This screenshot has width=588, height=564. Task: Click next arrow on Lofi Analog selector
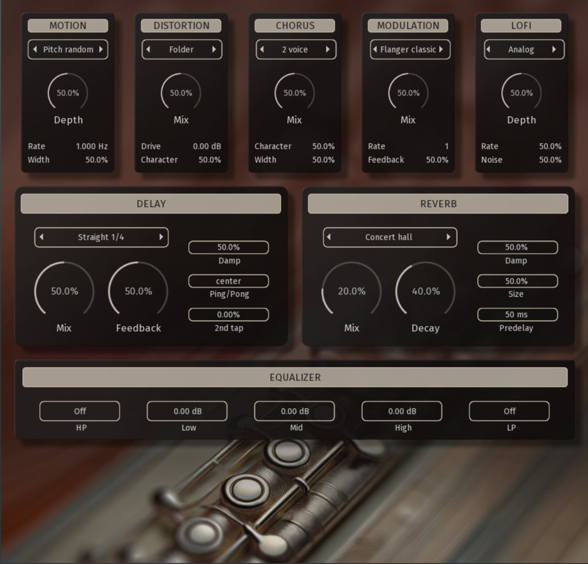tap(554, 50)
